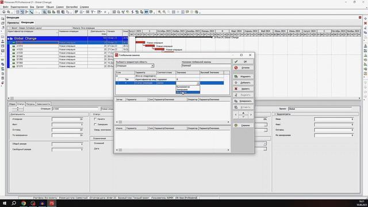
Task: Open the Общие details tab
Action: (x=12, y=104)
